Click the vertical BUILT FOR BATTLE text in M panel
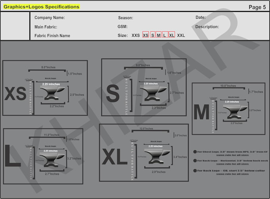Image resolution: width=270 pixels, height=199 pixels. point(213,117)
